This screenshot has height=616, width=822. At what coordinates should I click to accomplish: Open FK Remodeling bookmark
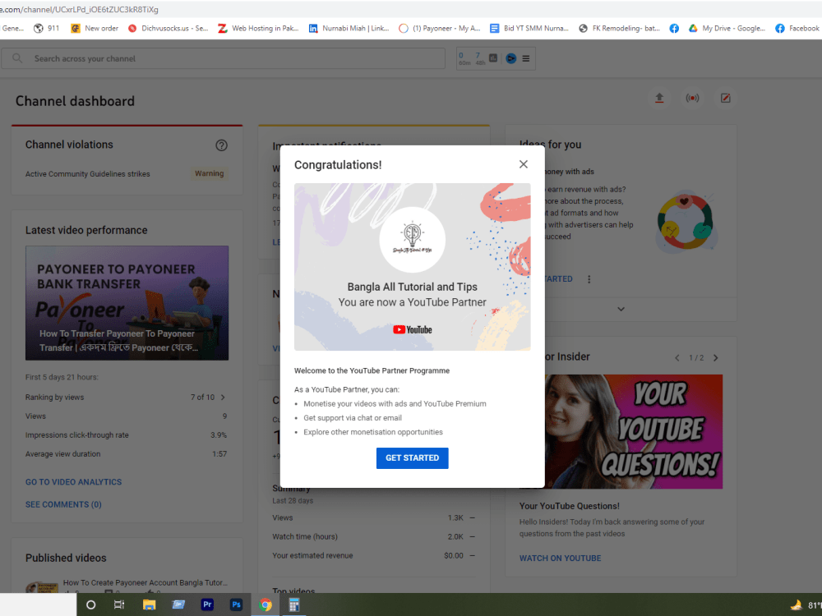(620, 28)
